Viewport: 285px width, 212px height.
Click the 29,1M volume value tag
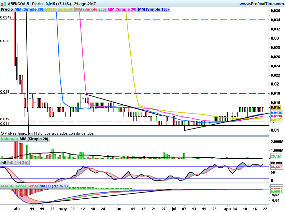click(x=275, y=156)
